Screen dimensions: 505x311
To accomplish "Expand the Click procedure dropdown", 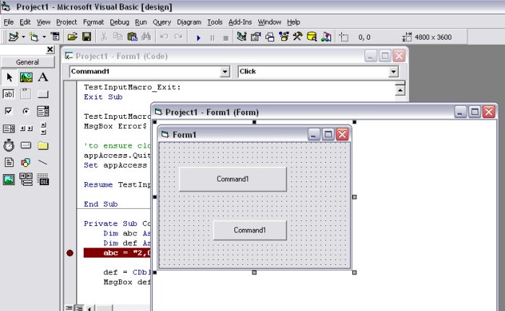I will (393, 72).
